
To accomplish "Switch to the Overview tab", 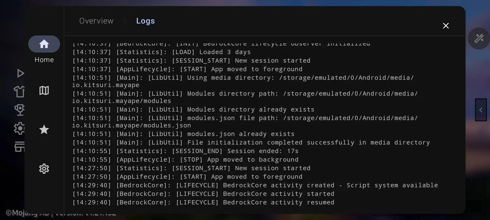I will 96,21.
